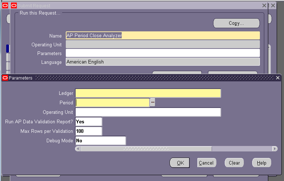The image size is (284, 181).
Task: Click the Oracle icon in Parameters title bar
Action: point(5,78)
